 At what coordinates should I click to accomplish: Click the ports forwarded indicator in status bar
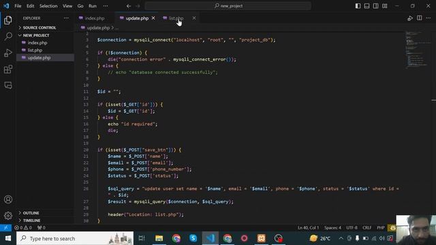click(x=41, y=228)
